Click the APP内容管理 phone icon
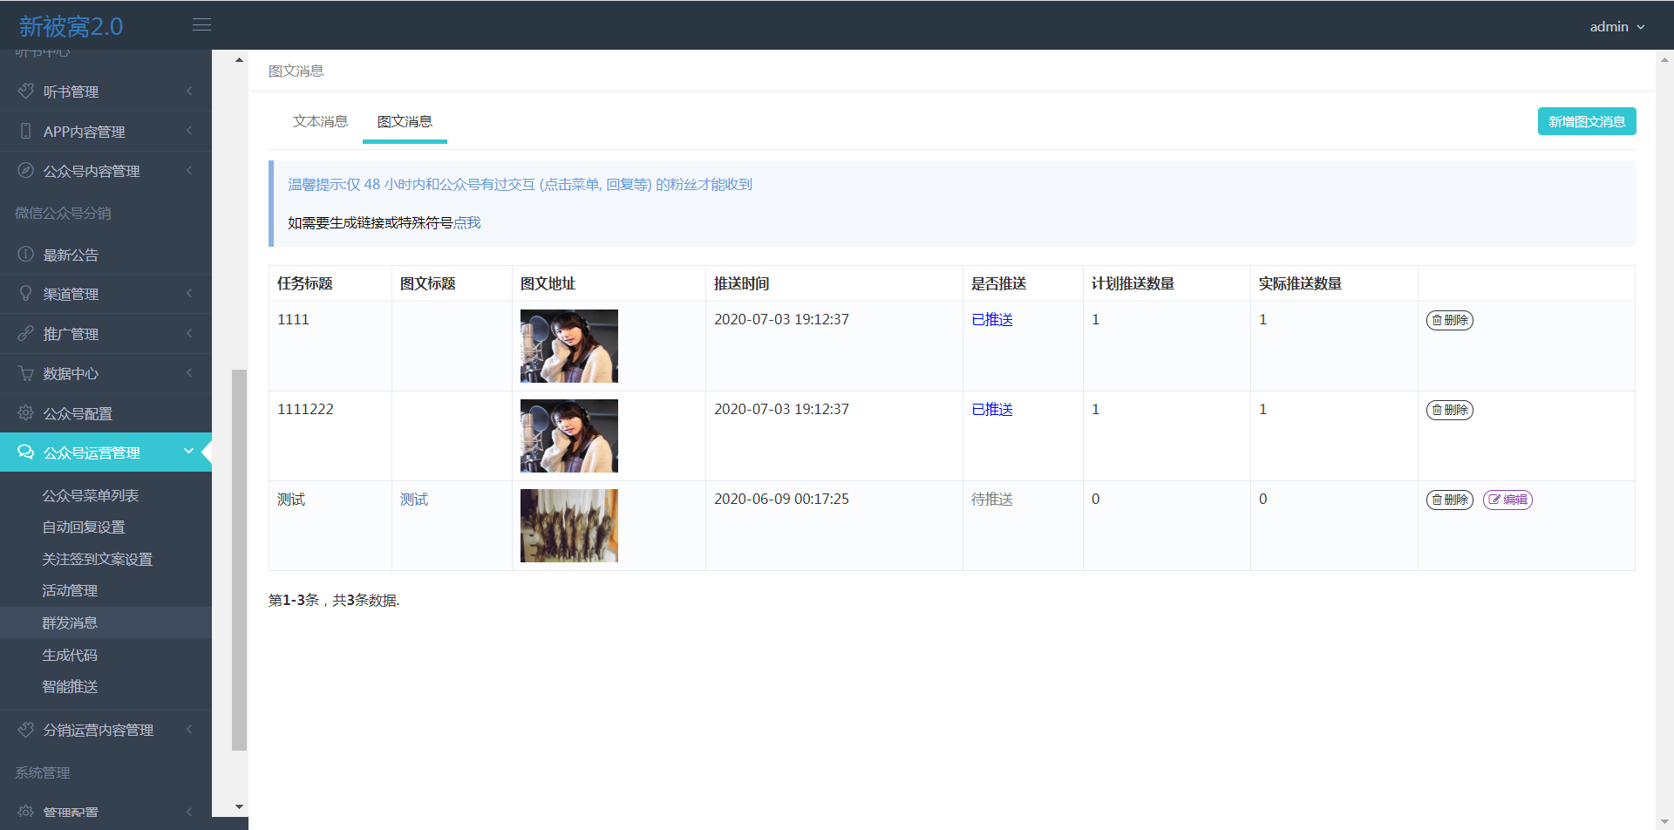 (x=26, y=131)
